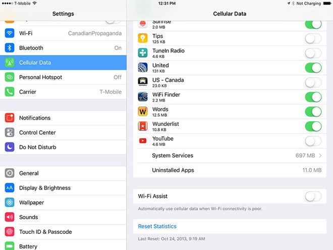Open Touch ID & Passcode settings

click(x=63, y=232)
